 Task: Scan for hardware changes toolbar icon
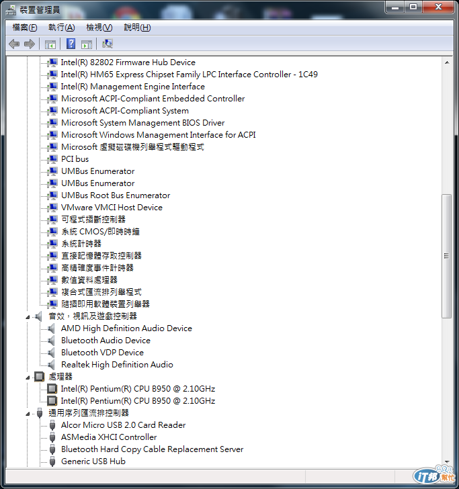108,44
